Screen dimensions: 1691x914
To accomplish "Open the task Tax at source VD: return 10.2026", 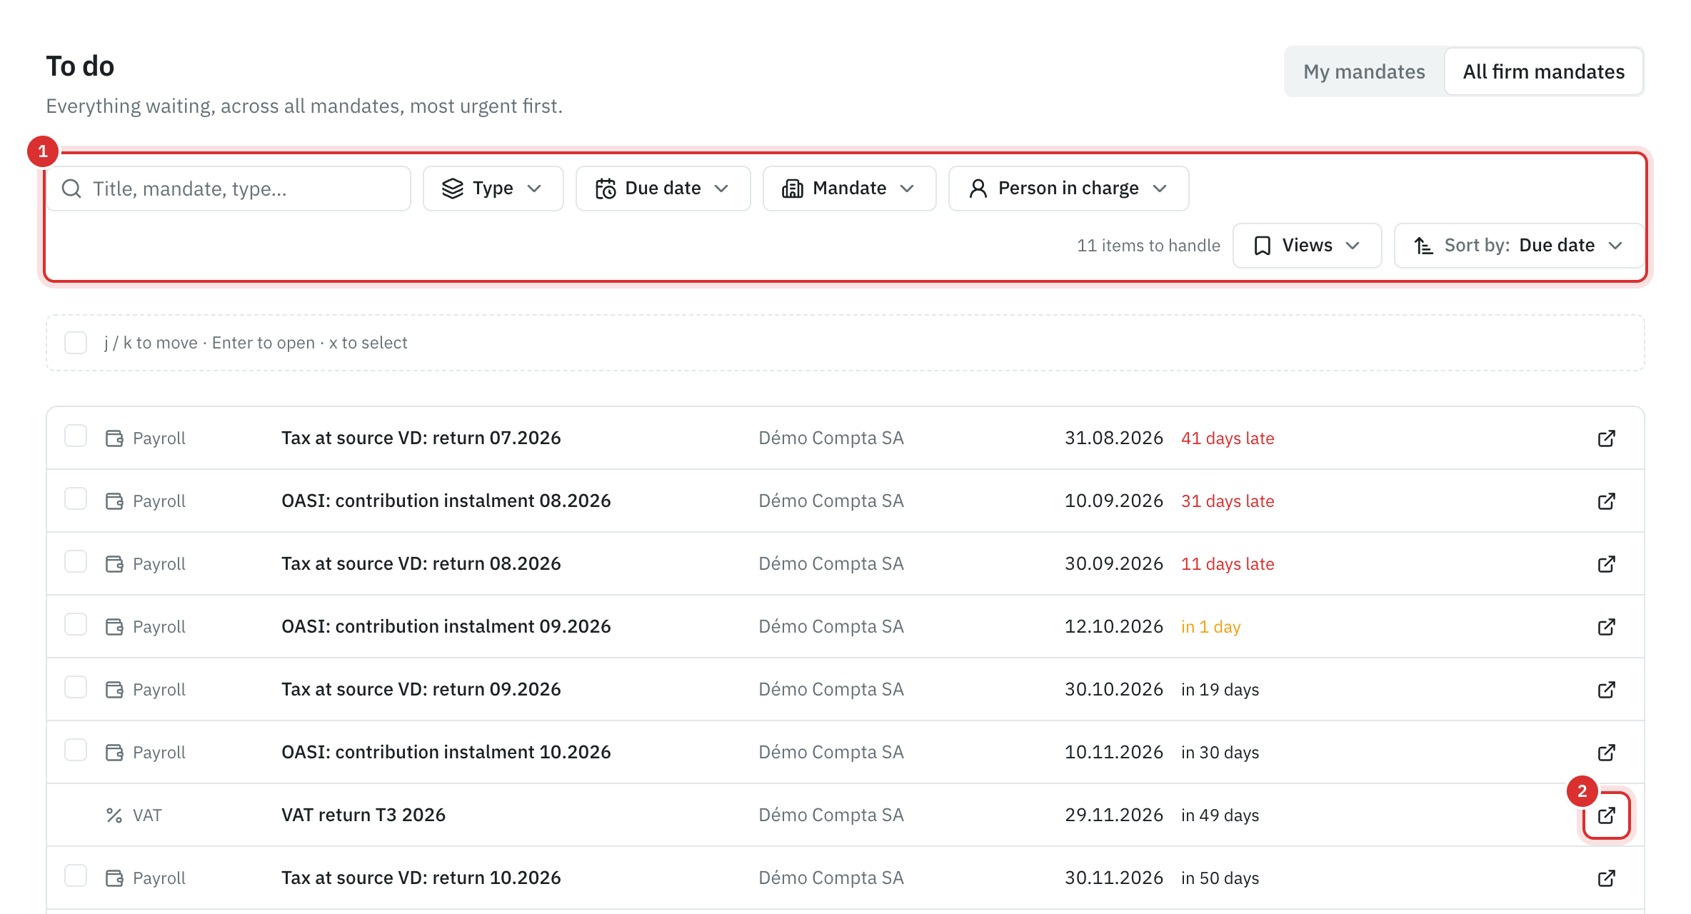I will tap(421, 878).
